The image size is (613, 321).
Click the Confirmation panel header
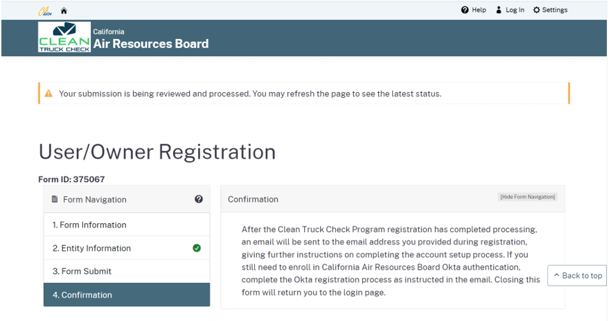254,200
